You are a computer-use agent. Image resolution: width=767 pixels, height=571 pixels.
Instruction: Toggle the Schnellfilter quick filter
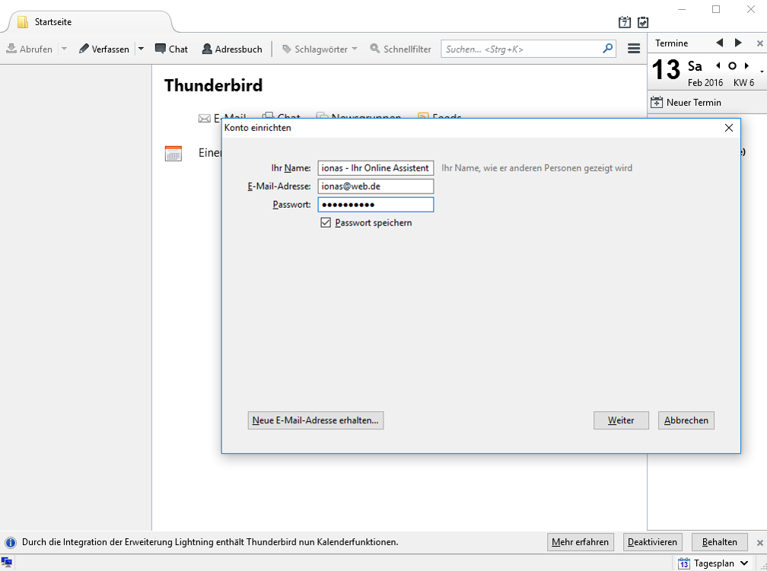400,49
